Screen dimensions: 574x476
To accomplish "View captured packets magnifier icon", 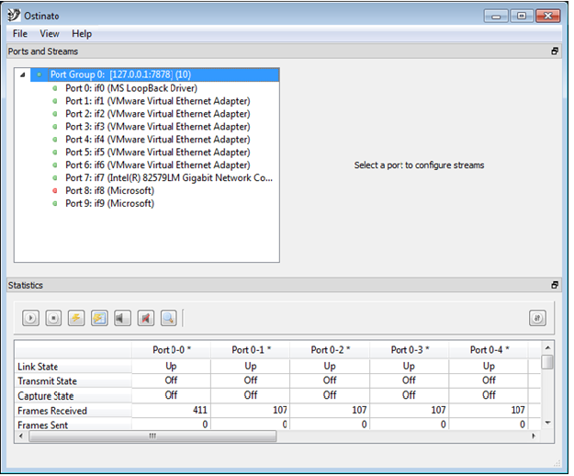I will 168,318.
